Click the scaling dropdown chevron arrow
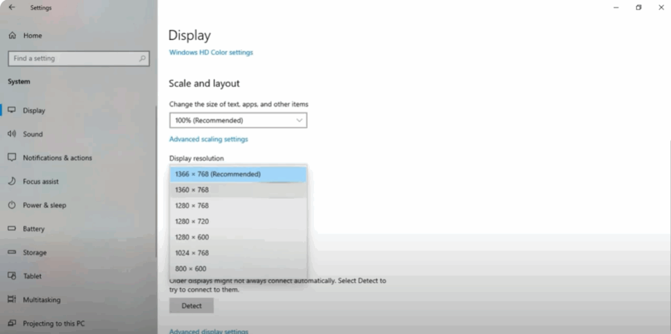Screen dimensions: 671x334 (x=299, y=121)
